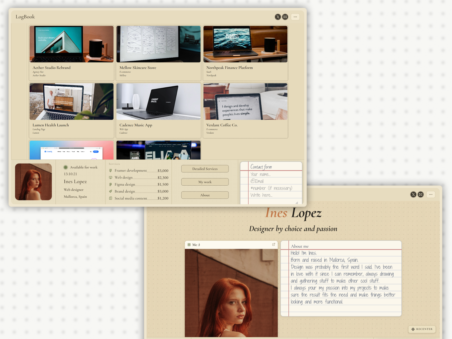The height and width of the screenshot is (339, 452).
Task: Click the Figma design $1,500 row
Action: coord(139,184)
